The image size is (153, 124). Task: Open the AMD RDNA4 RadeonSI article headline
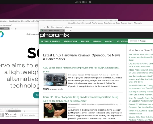(81, 69)
